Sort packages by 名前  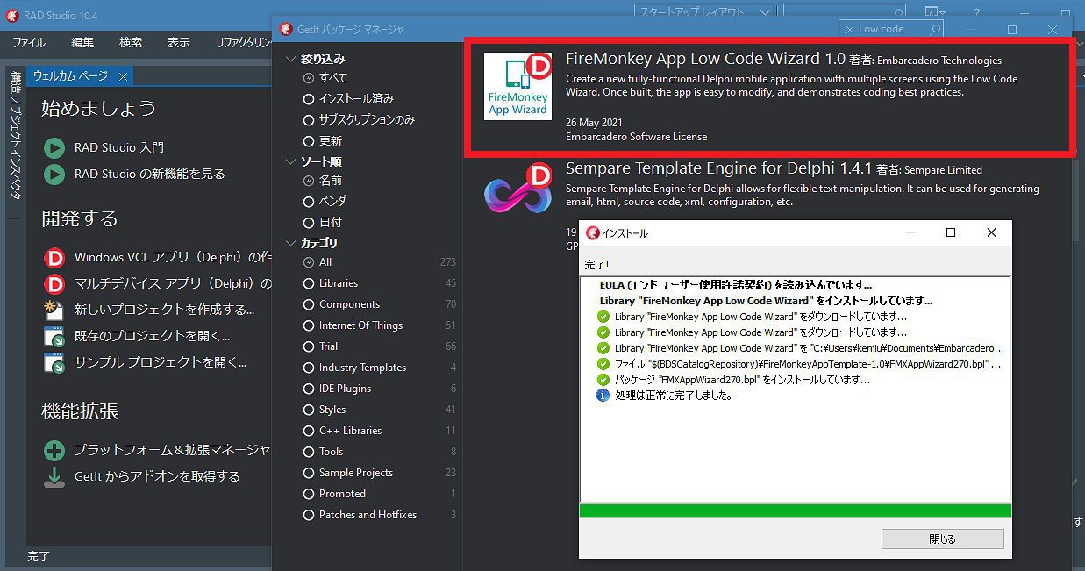[308, 180]
